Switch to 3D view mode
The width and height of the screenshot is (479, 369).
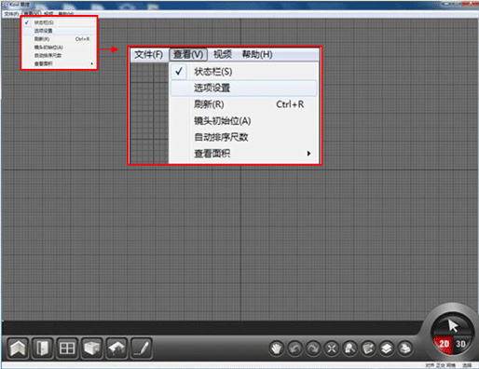click(461, 344)
